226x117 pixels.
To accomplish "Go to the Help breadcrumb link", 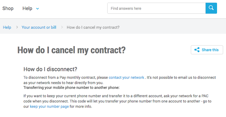I will [7, 27].
